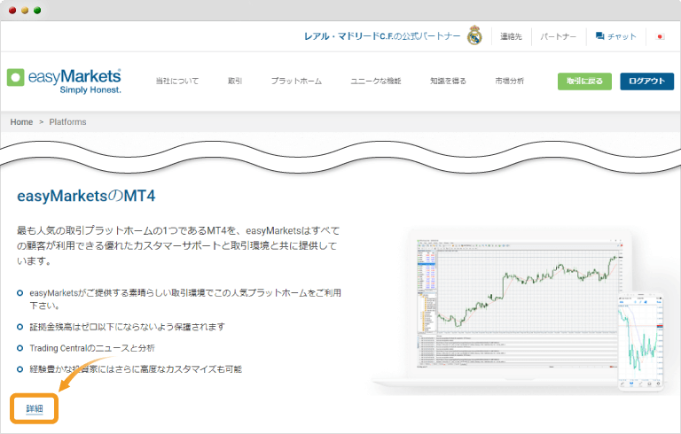Click the green maximize window dot

tap(37, 10)
